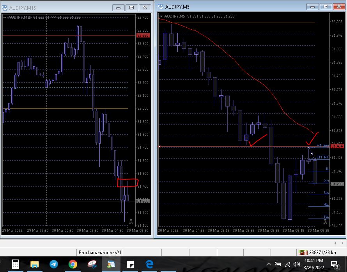Open File Explorer from the taskbar
347x272 pixels.
[35, 264]
